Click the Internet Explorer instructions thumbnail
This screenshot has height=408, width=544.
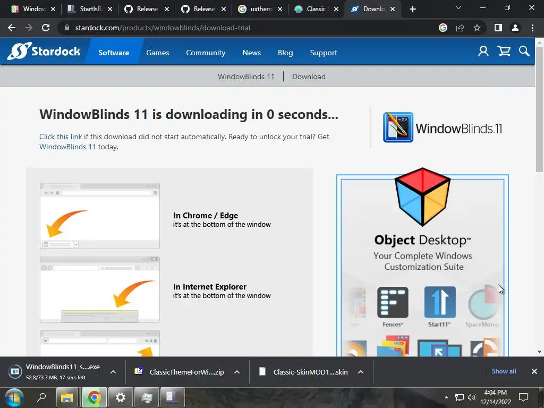[100, 290]
